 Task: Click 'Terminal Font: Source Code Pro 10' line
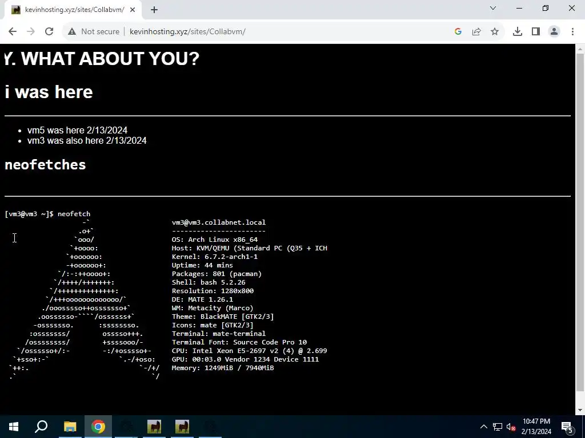(x=239, y=342)
